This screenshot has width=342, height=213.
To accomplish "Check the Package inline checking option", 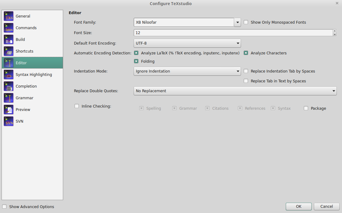I will click(x=306, y=108).
